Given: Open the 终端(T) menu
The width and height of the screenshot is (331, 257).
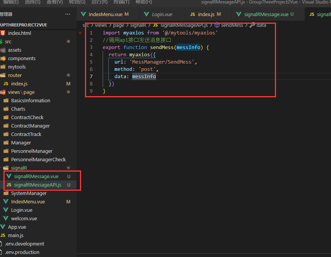Looking at the screenshot, I should point(121,2).
